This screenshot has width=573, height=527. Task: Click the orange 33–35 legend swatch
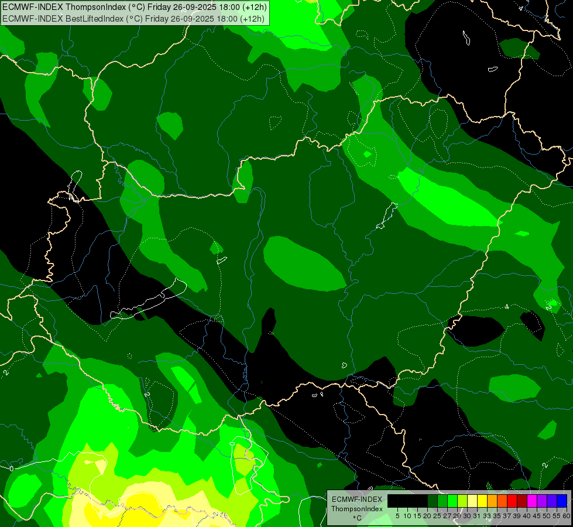tap(492, 501)
